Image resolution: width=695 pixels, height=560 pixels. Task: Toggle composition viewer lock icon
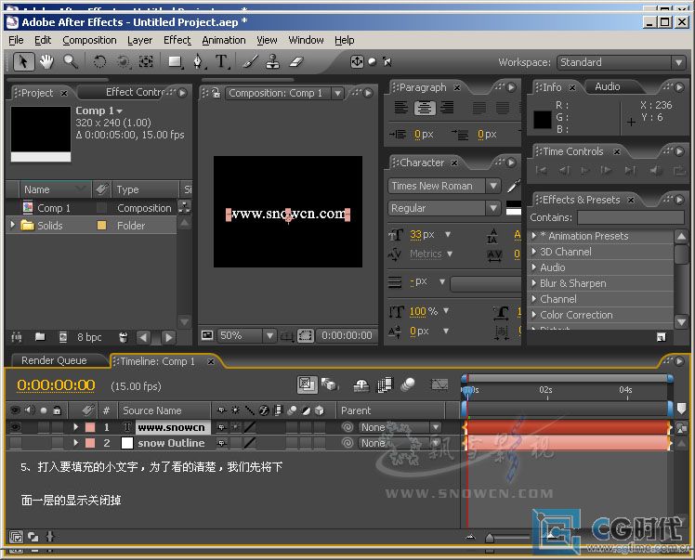(216, 93)
